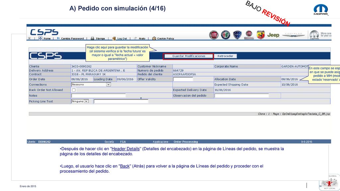Screen dimensions: 340x191
Task: Choose Stampa from the menu bar
Action: point(100,38)
